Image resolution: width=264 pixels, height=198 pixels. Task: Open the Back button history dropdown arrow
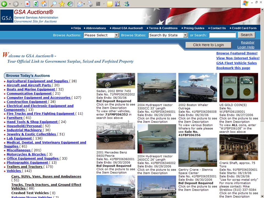click(10, 4)
